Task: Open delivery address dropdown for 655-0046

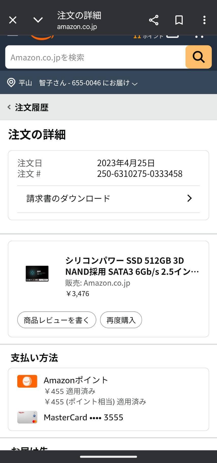Action: [x=135, y=83]
